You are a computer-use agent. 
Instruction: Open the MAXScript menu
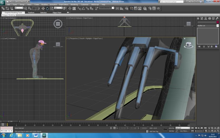95,5
